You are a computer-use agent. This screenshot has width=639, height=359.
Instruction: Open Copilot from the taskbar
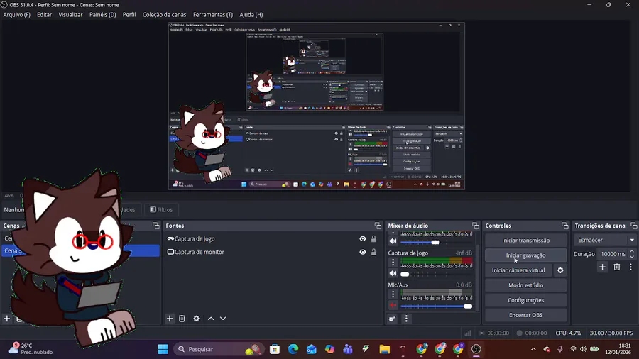[329, 349]
